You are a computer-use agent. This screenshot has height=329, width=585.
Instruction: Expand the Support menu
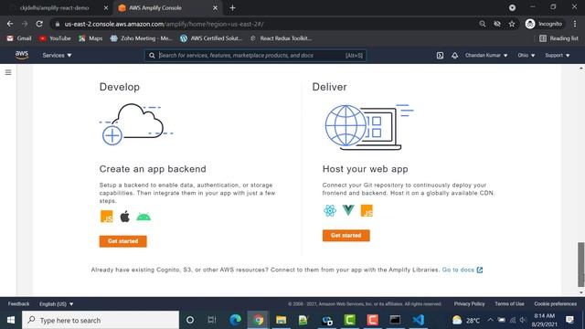pos(557,55)
